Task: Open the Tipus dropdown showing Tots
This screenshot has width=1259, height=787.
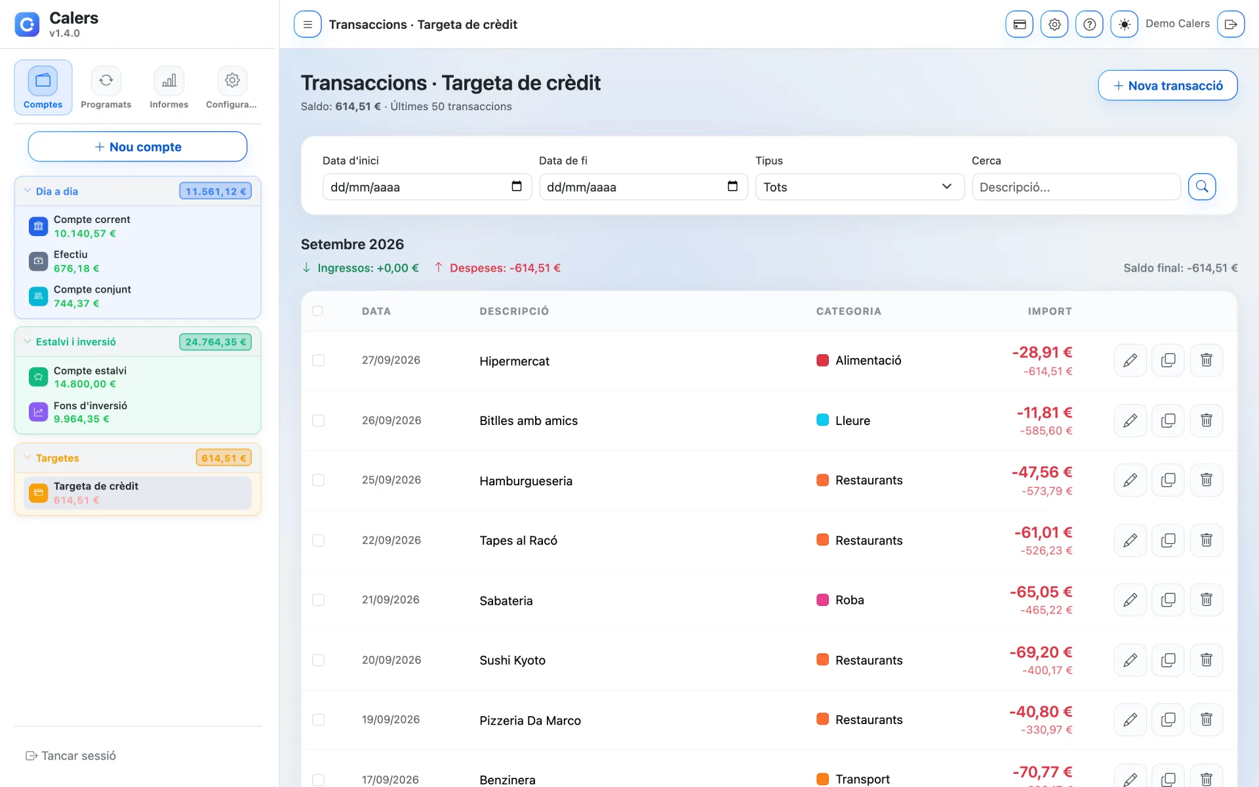Action: point(860,187)
